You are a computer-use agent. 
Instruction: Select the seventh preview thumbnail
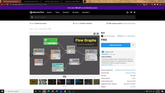[88, 82]
